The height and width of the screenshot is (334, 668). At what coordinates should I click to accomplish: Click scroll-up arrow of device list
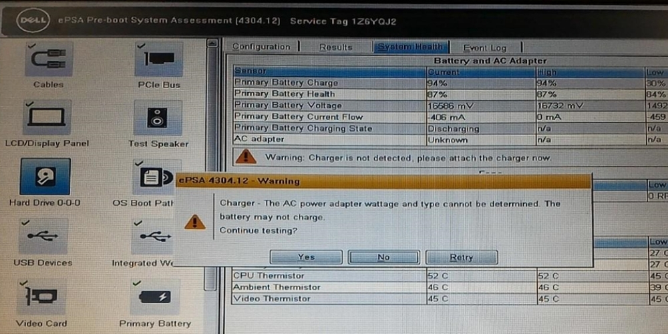click(211, 43)
